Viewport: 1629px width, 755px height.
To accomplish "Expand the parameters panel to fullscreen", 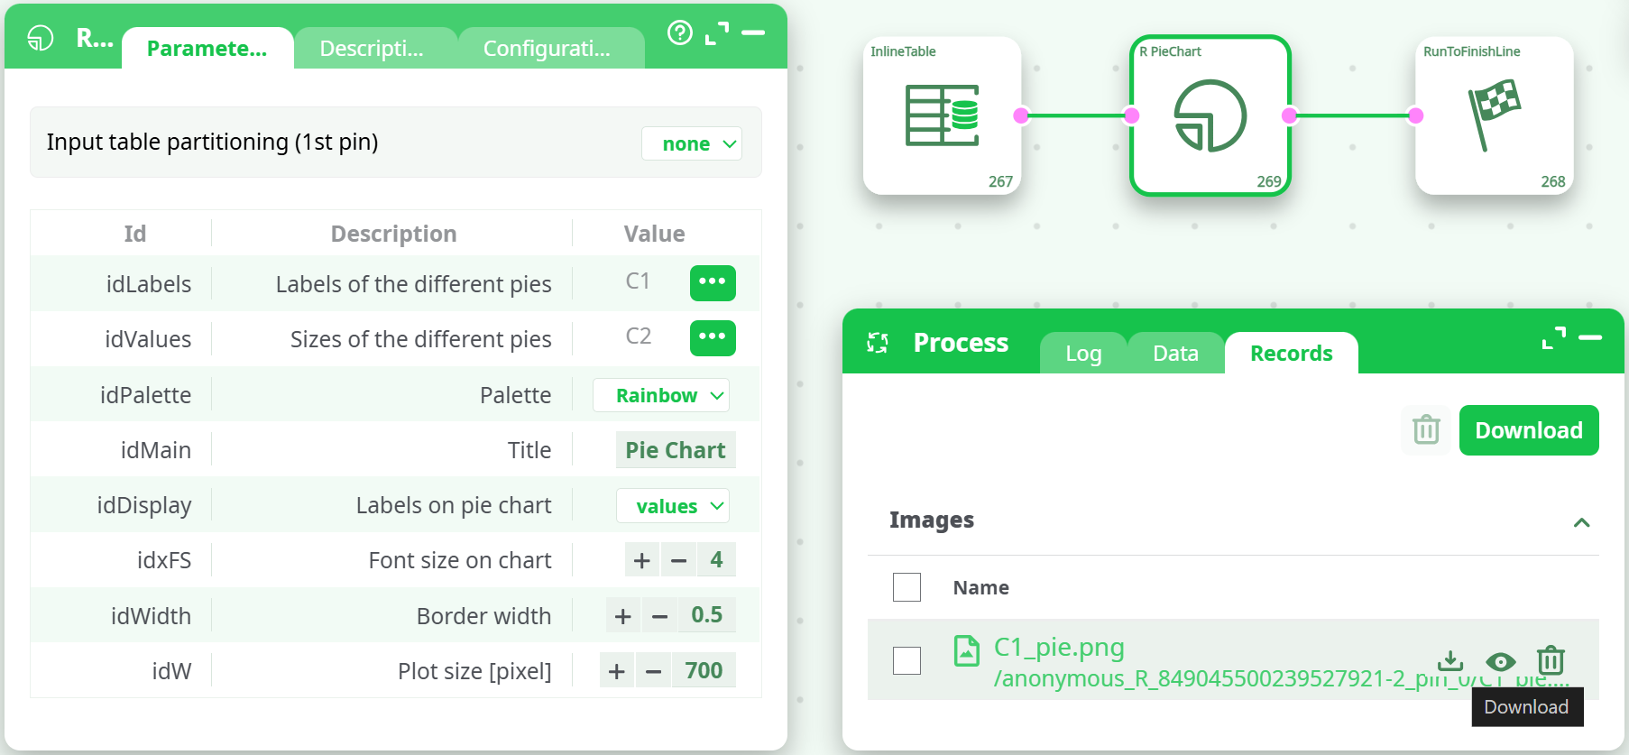I will click(x=717, y=33).
